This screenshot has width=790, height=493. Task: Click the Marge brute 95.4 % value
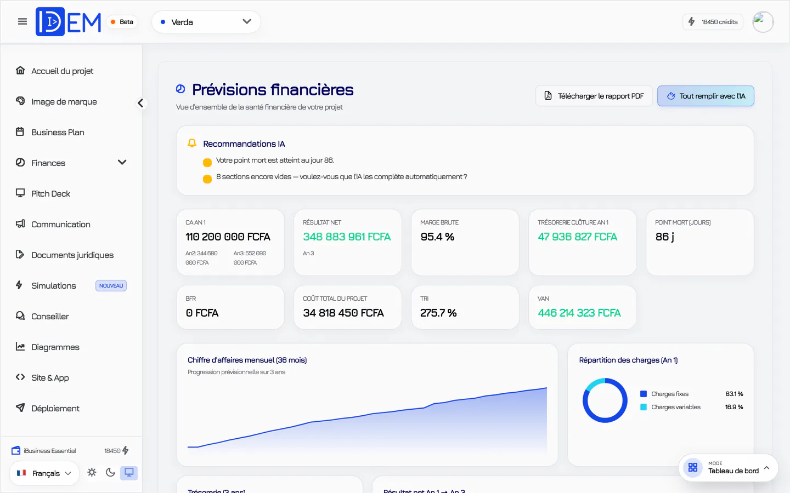437,237
